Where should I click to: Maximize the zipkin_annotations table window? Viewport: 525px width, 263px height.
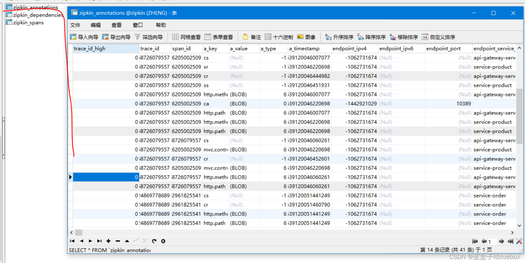[x=493, y=13]
